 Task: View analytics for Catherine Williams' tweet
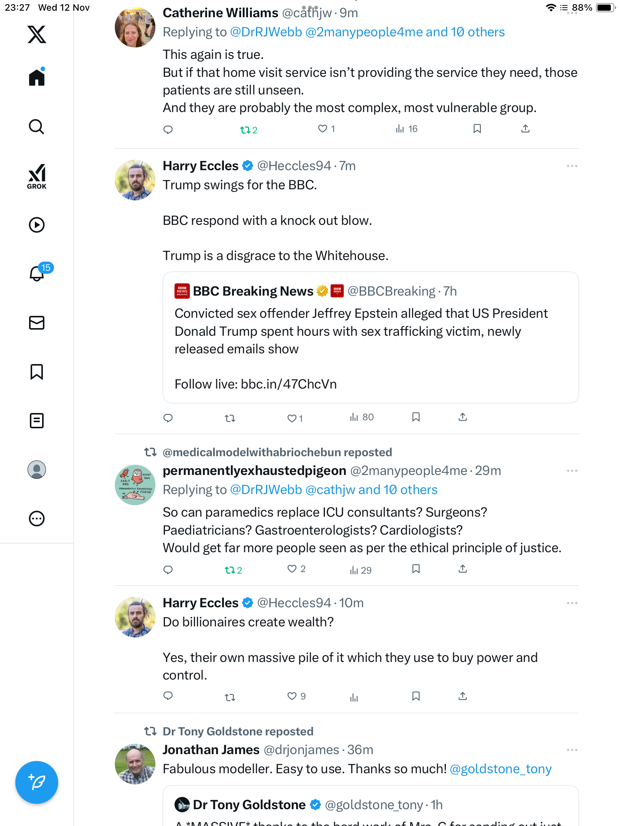pos(406,129)
